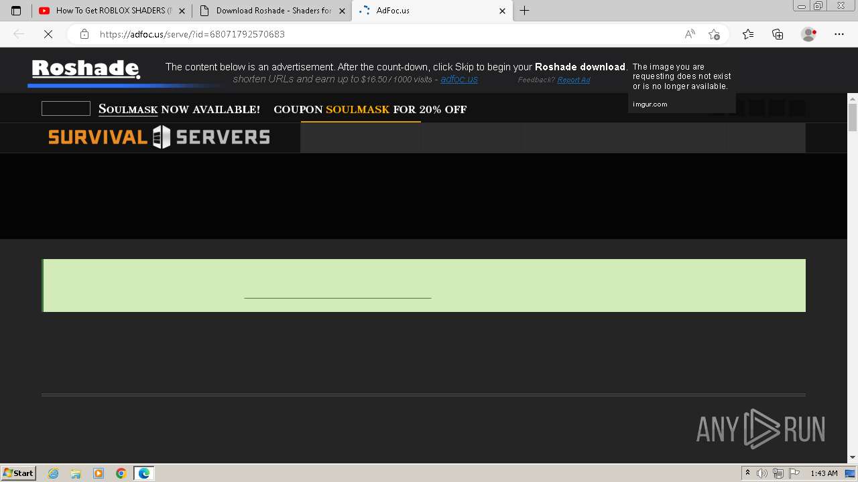Close the How To Get ROBLOX SHADERS tab
Image resolution: width=858 pixels, height=482 pixels.
(182, 11)
